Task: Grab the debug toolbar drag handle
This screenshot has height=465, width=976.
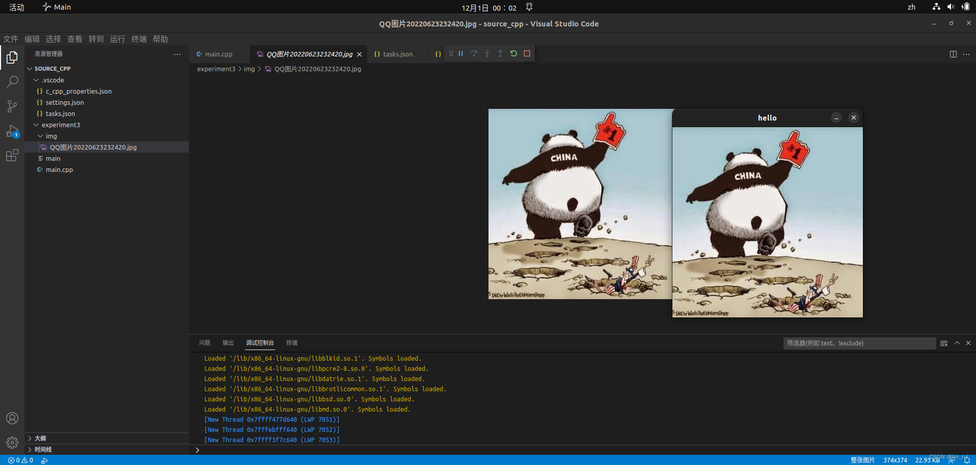Action: (451, 53)
